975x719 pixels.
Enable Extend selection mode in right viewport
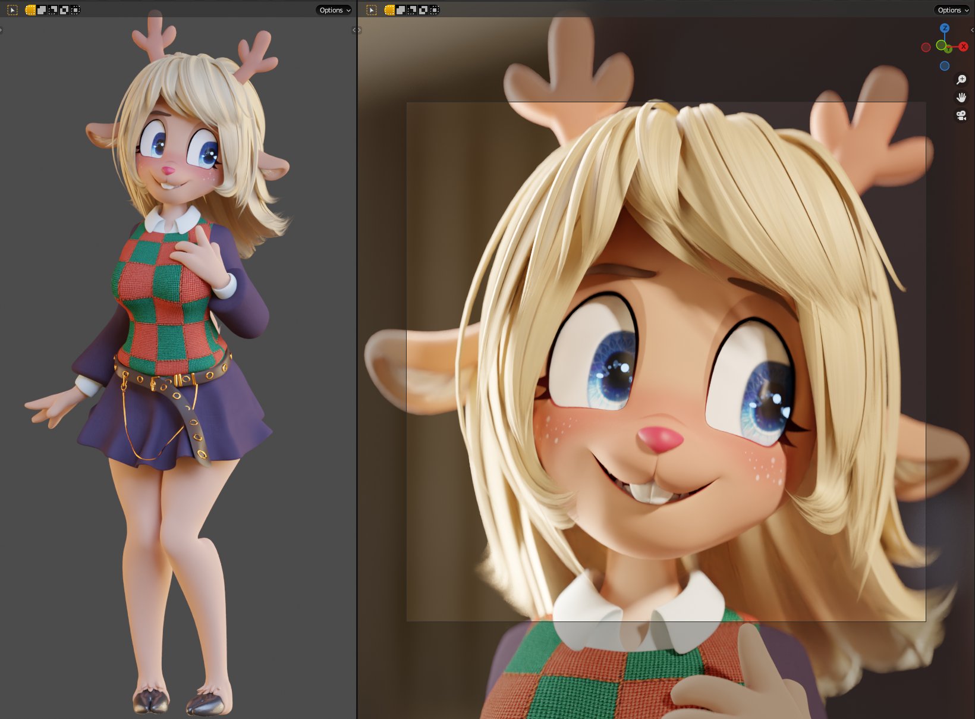401,10
